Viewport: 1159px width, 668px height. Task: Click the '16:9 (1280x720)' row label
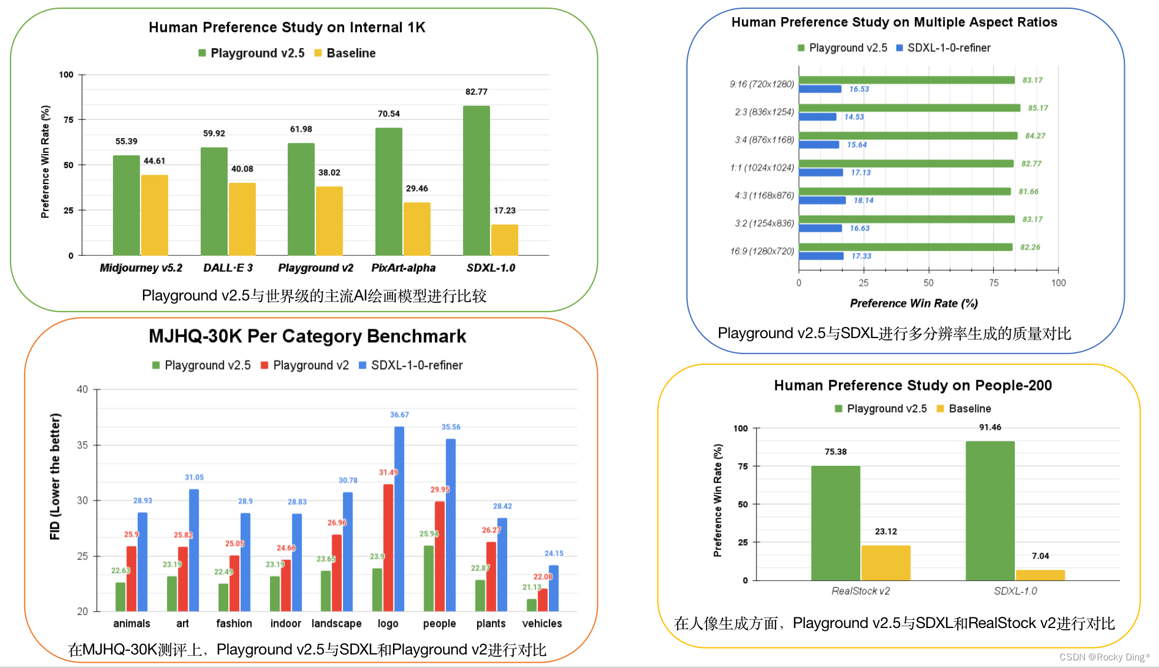[x=762, y=251]
